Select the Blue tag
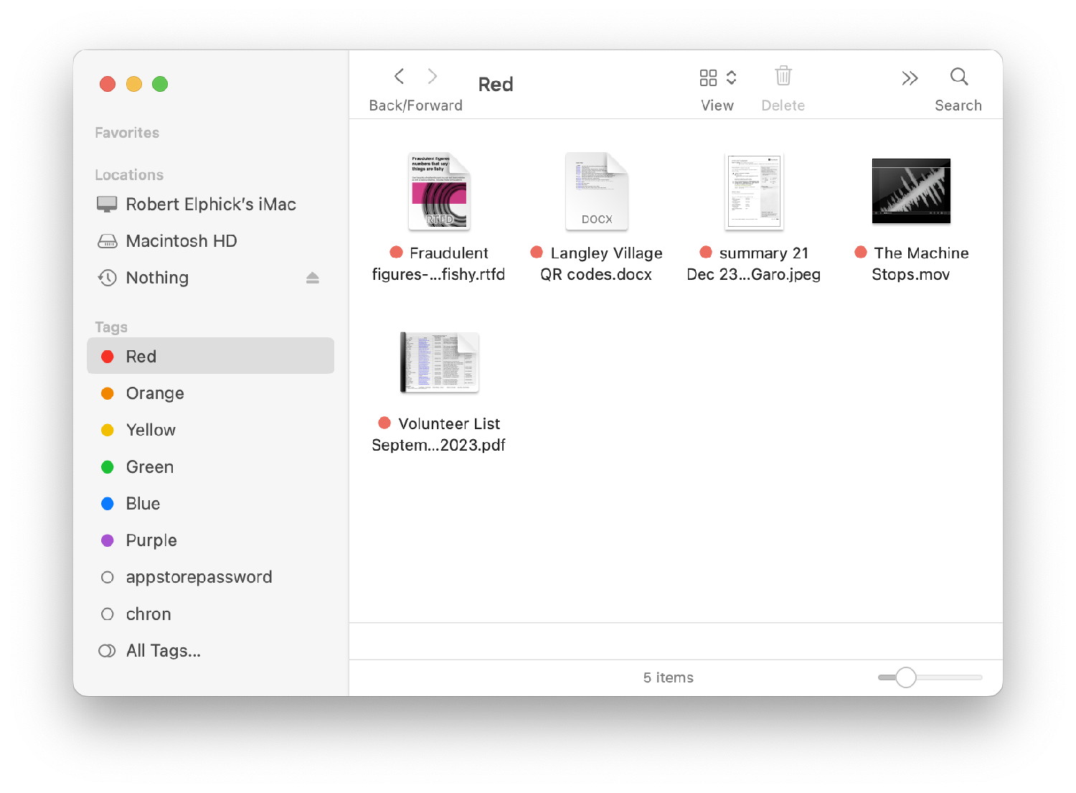Image resolution: width=1076 pixels, height=793 pixels. point(210,504)
